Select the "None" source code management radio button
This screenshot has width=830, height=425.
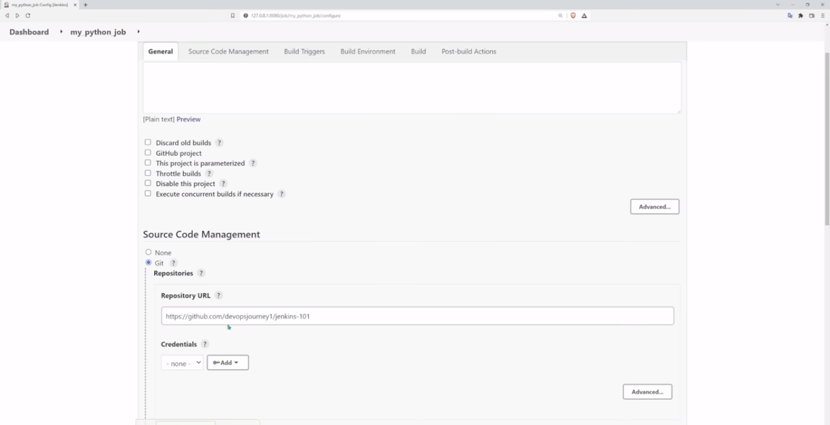[x=148, y=252]
